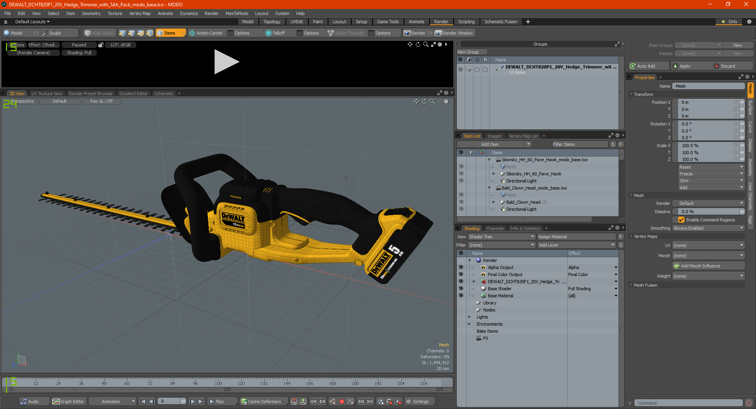Viewport: 756px width, 409px height.
Task: Click timeline scrubber at frame 120
Action: (241, 383)
